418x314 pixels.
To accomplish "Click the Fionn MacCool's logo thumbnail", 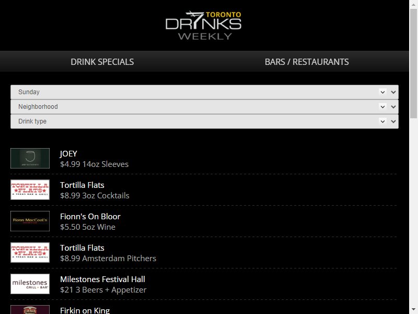I will [30, 221].
